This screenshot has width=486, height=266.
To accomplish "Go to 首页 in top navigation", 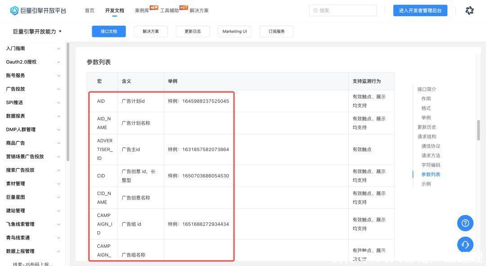I will coord(90,10).
